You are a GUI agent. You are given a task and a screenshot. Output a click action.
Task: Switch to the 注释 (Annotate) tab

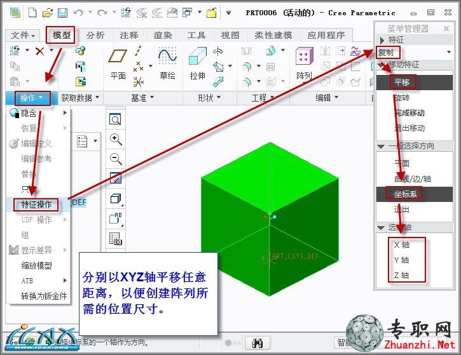point(129,36)
